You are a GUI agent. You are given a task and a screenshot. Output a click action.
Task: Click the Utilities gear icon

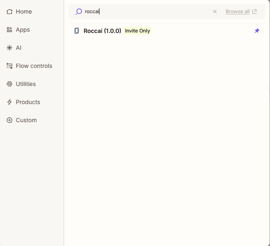[x=9, y=84]
